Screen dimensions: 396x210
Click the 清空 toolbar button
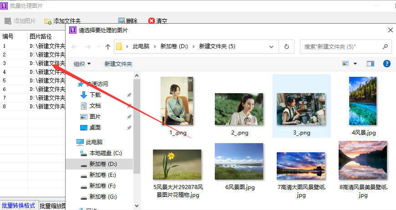pos(158,21)
